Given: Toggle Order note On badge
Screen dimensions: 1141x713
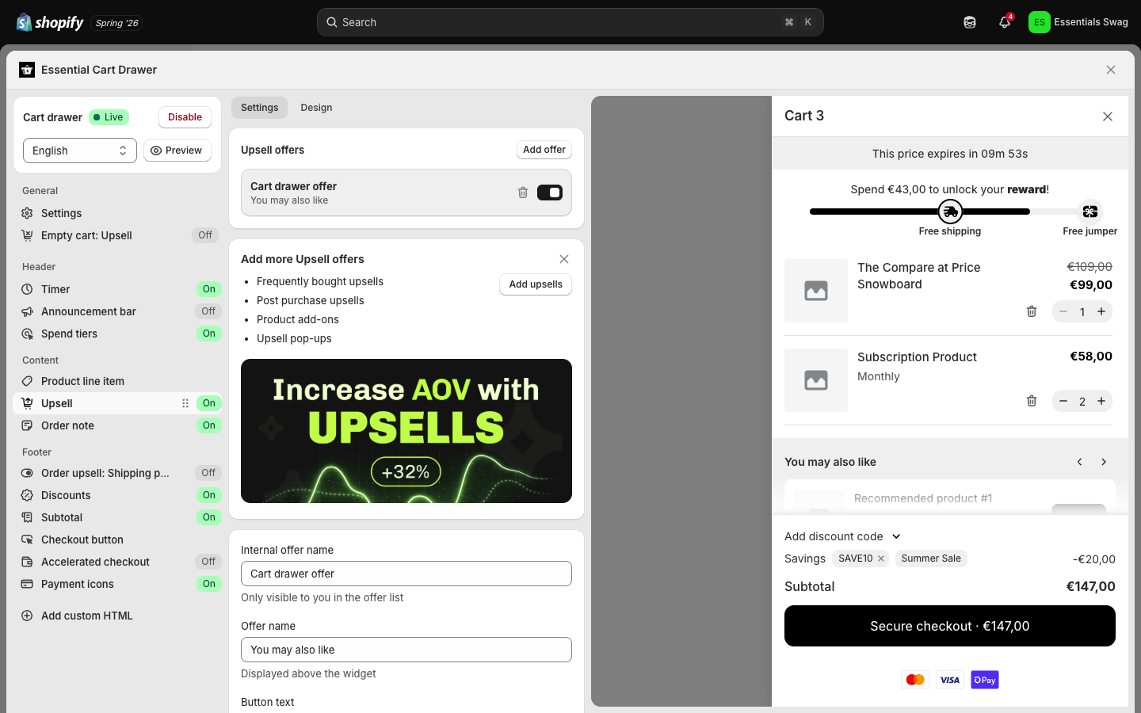Looking at the screenshot, I should pyautogui.click(x=208, y=425).
